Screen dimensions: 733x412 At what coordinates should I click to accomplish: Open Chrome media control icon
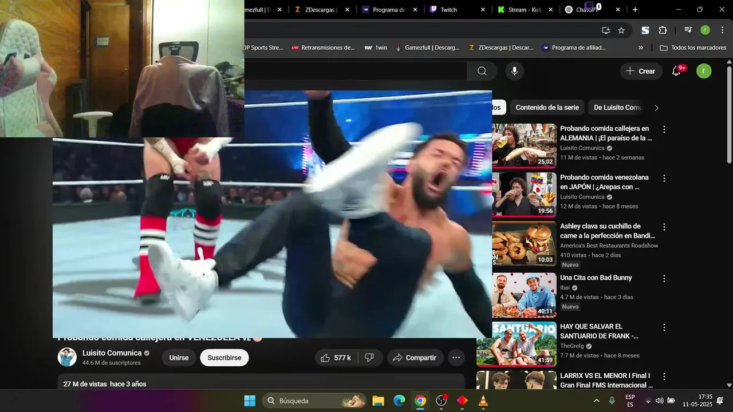coord(688,30)
